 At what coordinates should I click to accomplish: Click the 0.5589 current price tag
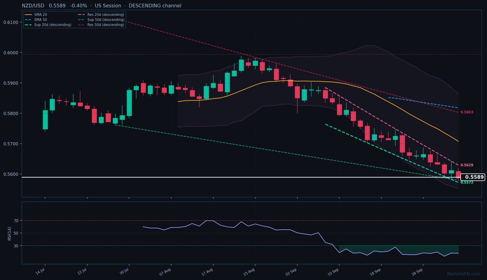coord(473,177)
